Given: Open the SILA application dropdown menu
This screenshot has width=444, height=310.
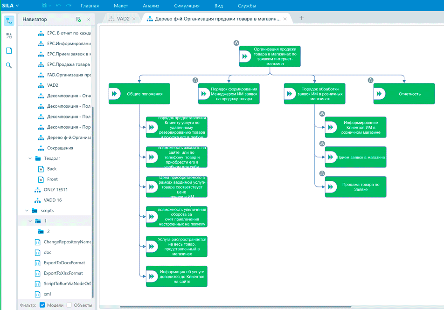Looking at the screenshot, I should coord(10,6).
